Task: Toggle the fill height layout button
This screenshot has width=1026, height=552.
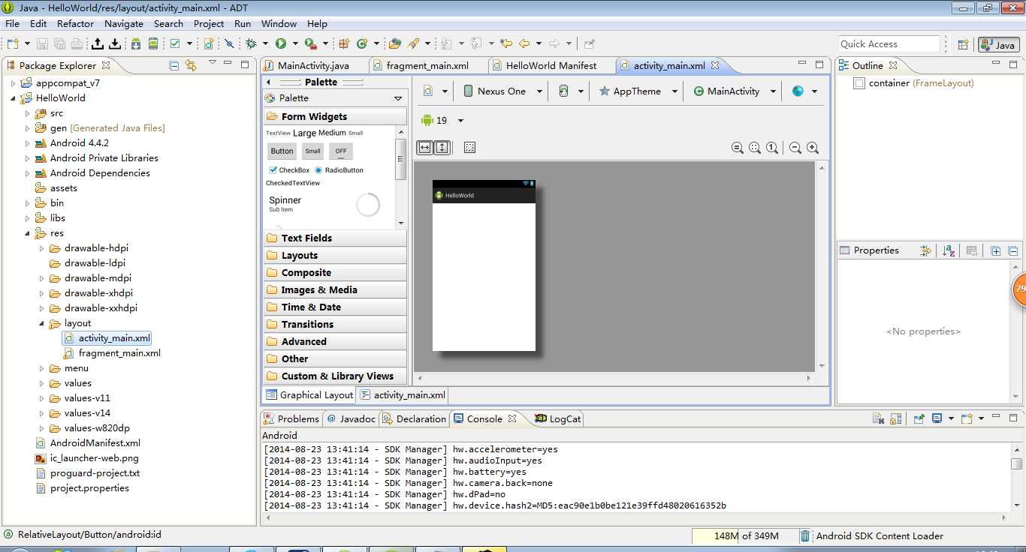Action: 442,148
